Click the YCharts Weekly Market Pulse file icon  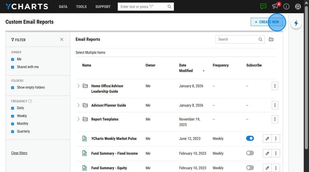[84, 138]
